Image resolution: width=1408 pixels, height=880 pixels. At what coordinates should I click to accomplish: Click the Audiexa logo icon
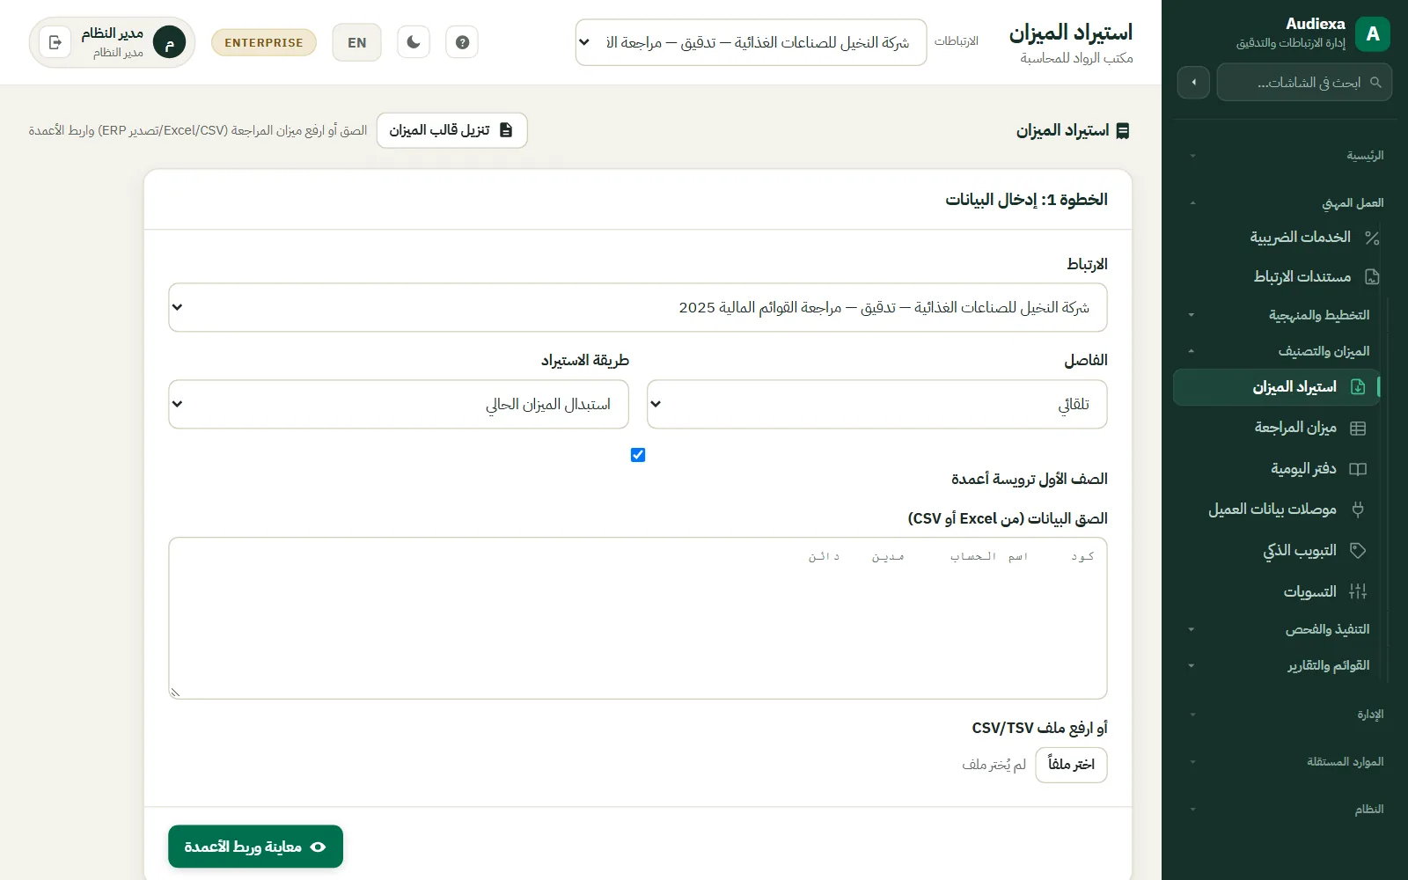pyautogui.click(x=1373, y=34)
